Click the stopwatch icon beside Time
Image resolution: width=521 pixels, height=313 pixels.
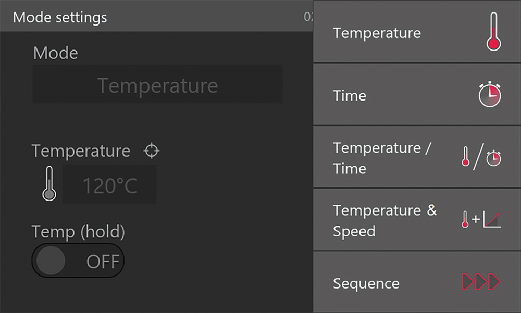tap(490, 95)
